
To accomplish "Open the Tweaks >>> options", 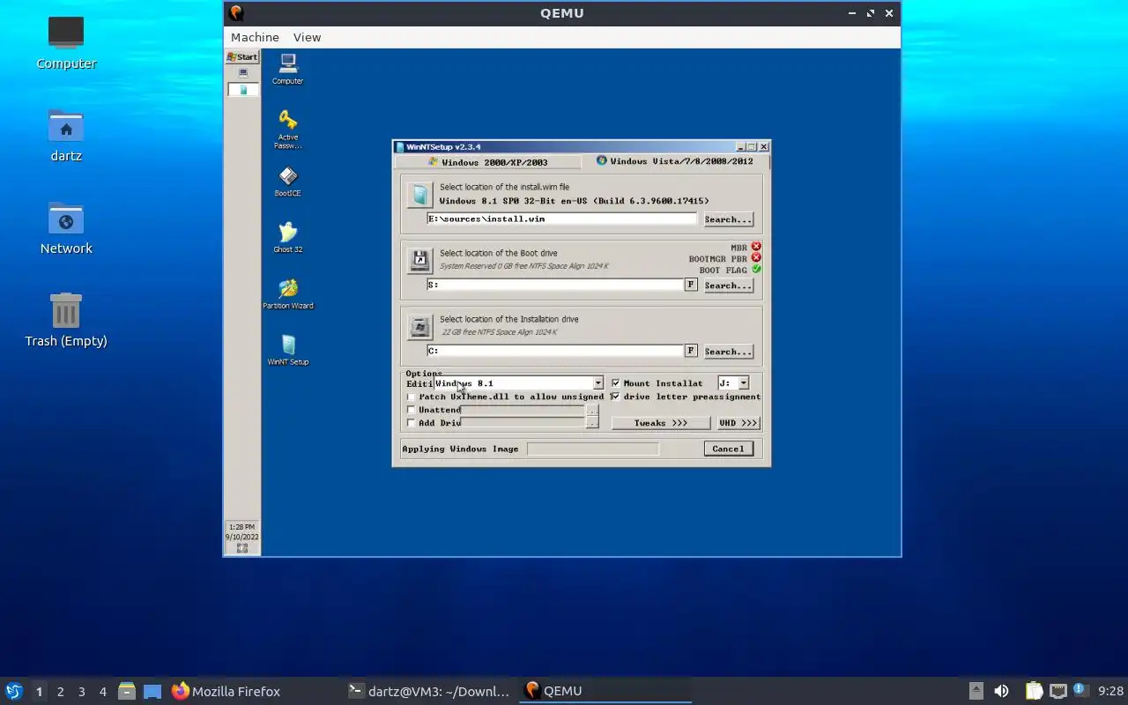I will pos(660,423).
